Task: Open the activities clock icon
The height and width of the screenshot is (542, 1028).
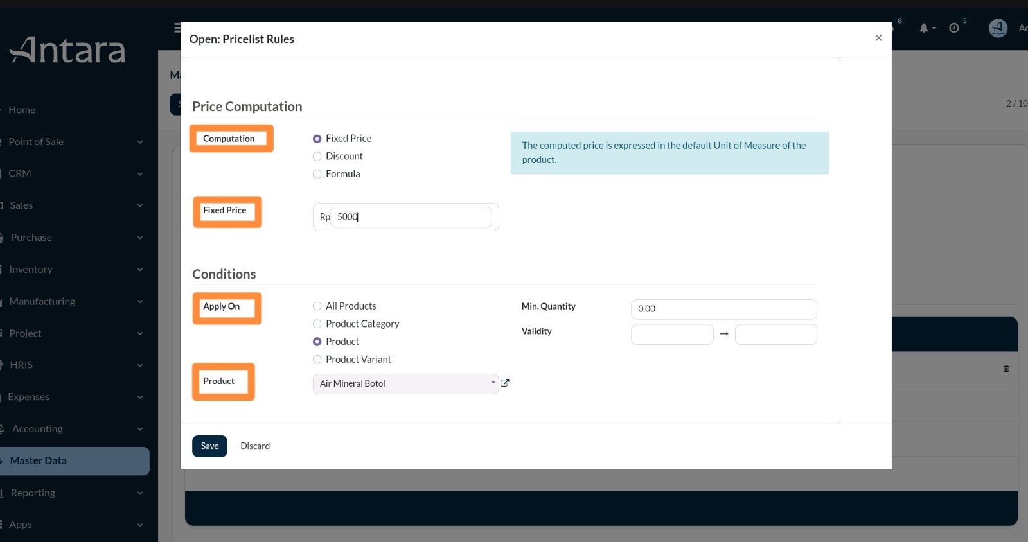Action: point(954,28)
